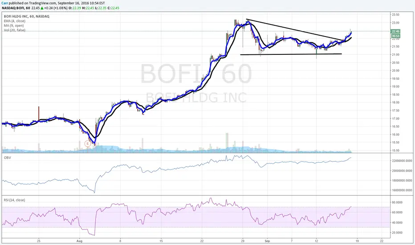Click the '25' date axis label
The image size is (415, 245).
pyautogui.click(x=39, y=241)
